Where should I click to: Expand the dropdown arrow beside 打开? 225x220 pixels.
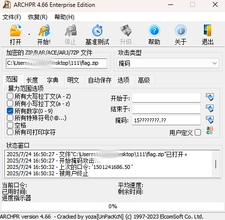(x=29, y=34)
